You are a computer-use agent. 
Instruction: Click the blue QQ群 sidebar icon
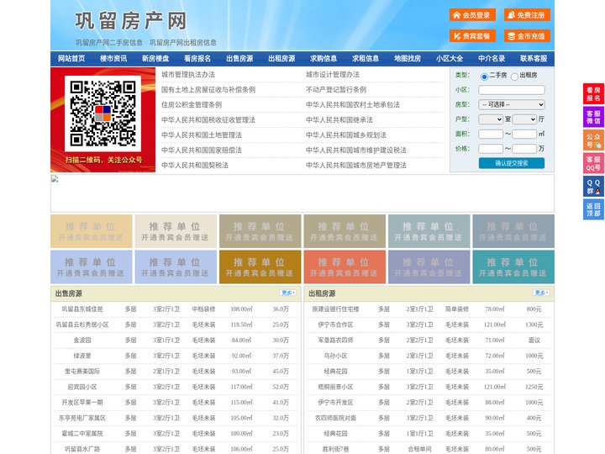pos(593,187)
